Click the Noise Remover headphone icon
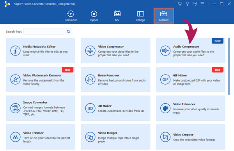Screen dimensions: 234x151 point(90,80)
